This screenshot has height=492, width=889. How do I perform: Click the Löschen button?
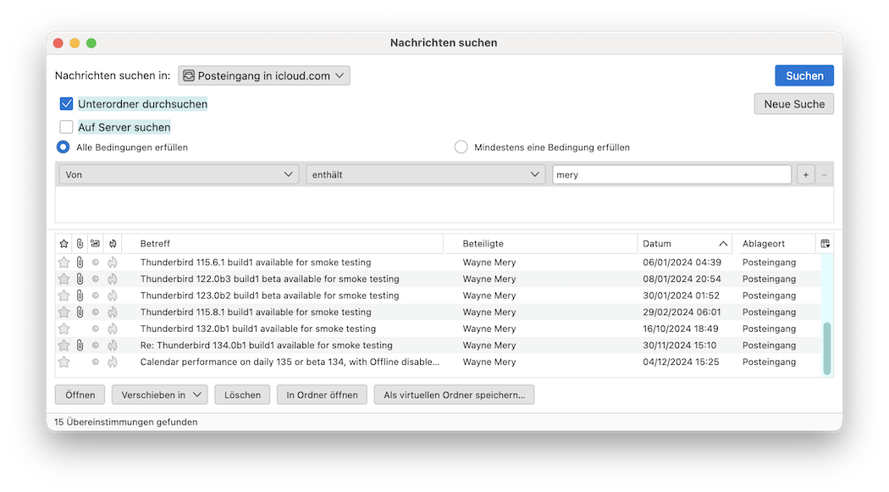(243, 395)
